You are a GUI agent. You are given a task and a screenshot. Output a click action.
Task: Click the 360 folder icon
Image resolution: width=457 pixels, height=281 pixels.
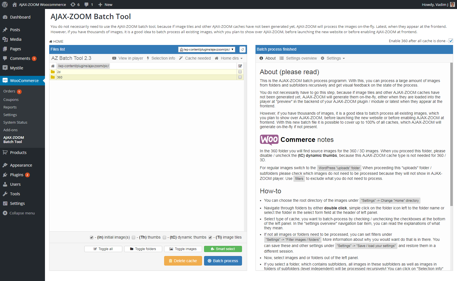pyautogui.click(x=53, y=77)
